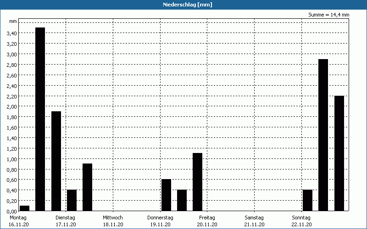Viewport: 367px width, 229px height.
Task: Click the date 16.11.20
Action: click(19, 224)
